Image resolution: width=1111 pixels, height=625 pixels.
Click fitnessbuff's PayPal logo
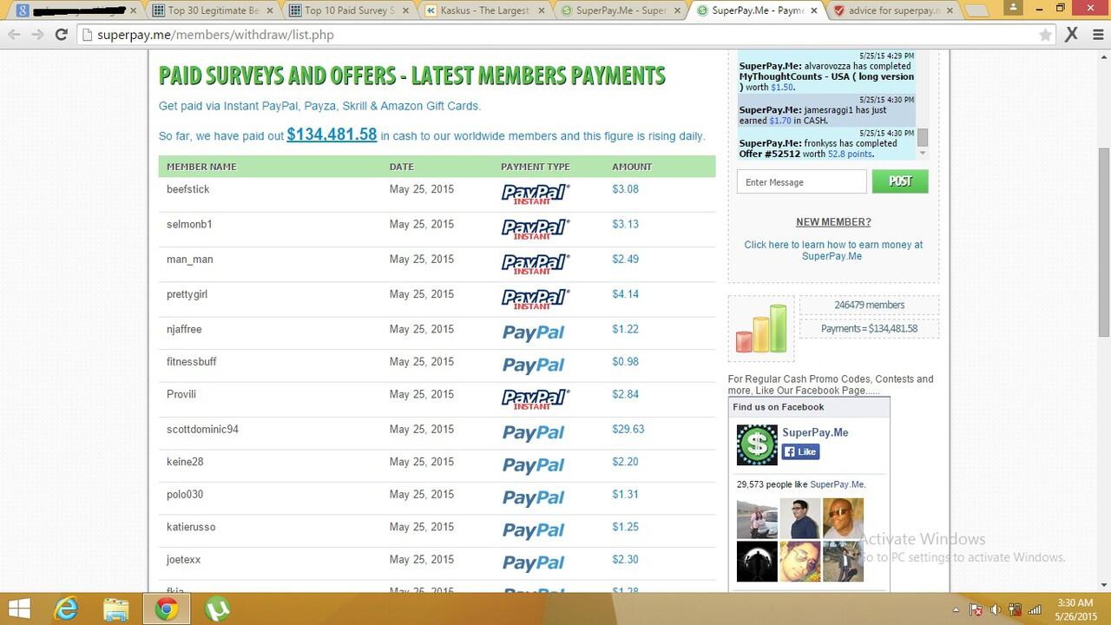534,365
